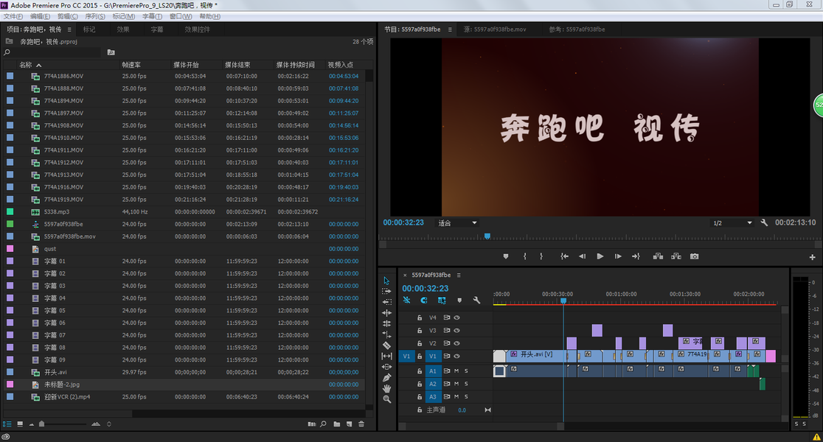This screenshot has height=442, width=823.
Task: Toggle V2 track output eye
Action: click(x=456, y=343)
